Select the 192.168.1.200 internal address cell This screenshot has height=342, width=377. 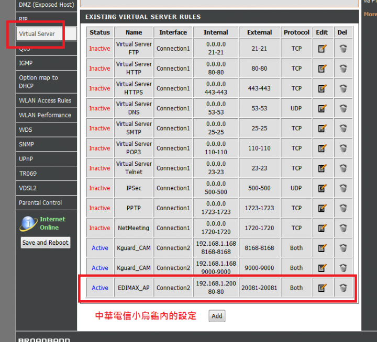[x=216, y=288]
